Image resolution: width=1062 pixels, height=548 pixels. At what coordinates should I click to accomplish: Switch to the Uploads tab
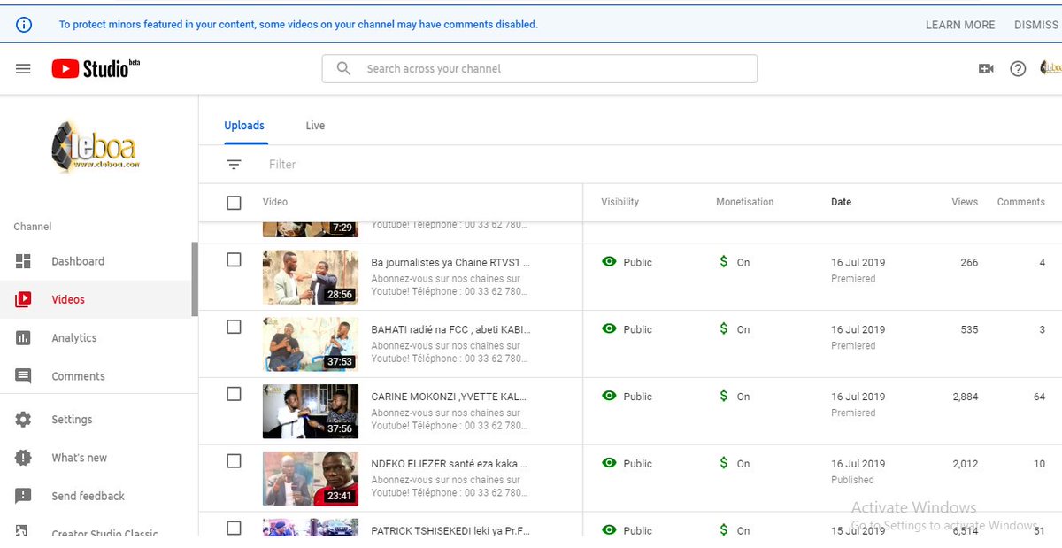click(244, 126)
